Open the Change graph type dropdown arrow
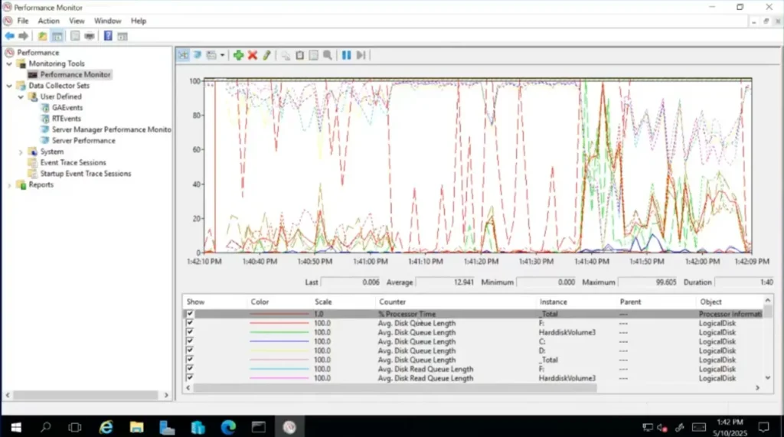784x437 pixels. [x=223, y=55]
